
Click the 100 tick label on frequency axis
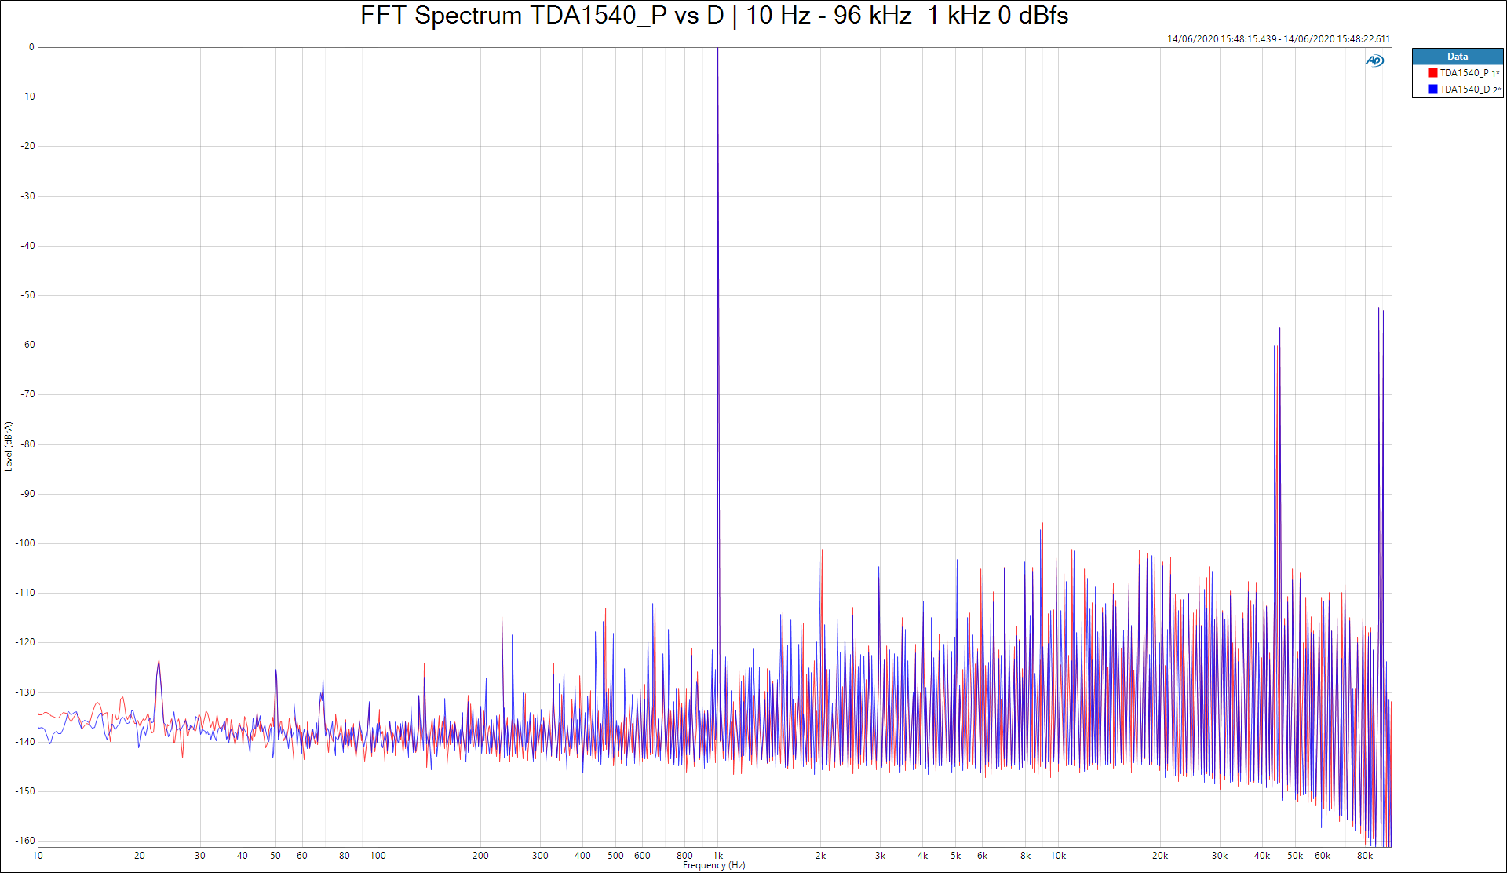coord(378,856)
